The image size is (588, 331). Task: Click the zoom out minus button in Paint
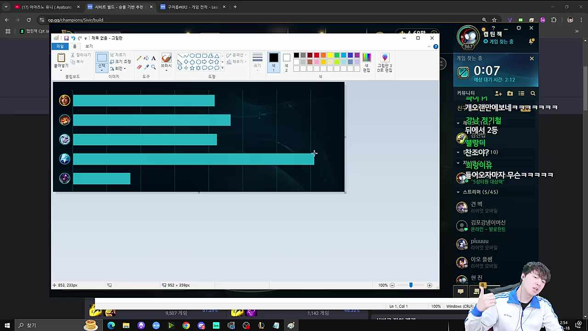[392, 285]
